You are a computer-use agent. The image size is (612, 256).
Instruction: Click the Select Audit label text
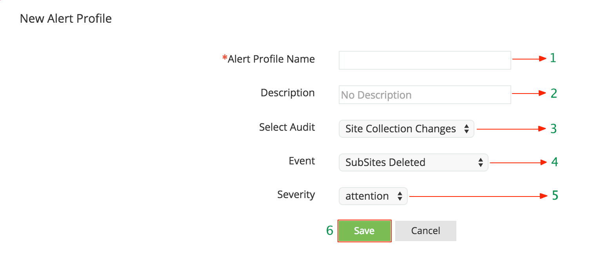click(287, 127)
